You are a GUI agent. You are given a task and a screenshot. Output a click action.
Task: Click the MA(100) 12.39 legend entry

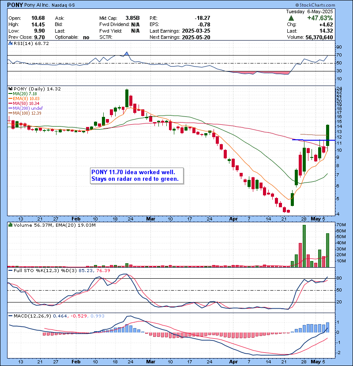(x=25, y=113)
